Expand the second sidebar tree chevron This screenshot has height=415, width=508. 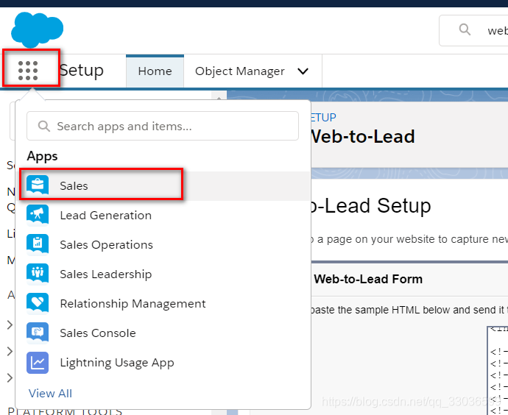pyautogui.click(x=10, y=351)
